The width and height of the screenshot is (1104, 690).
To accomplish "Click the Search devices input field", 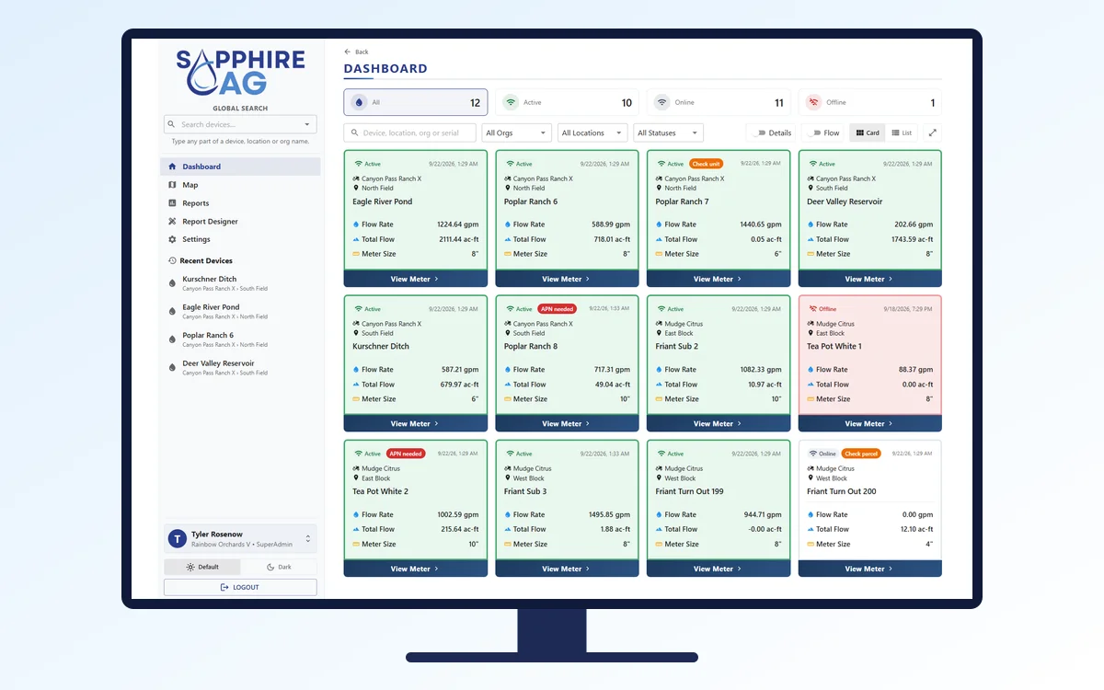I will (240, 124).
